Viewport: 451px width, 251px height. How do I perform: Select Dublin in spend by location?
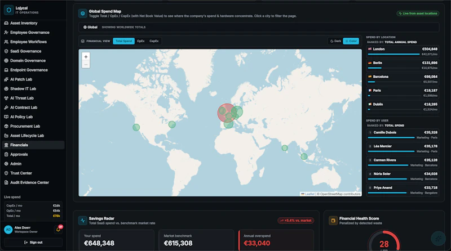pos(403,106)
